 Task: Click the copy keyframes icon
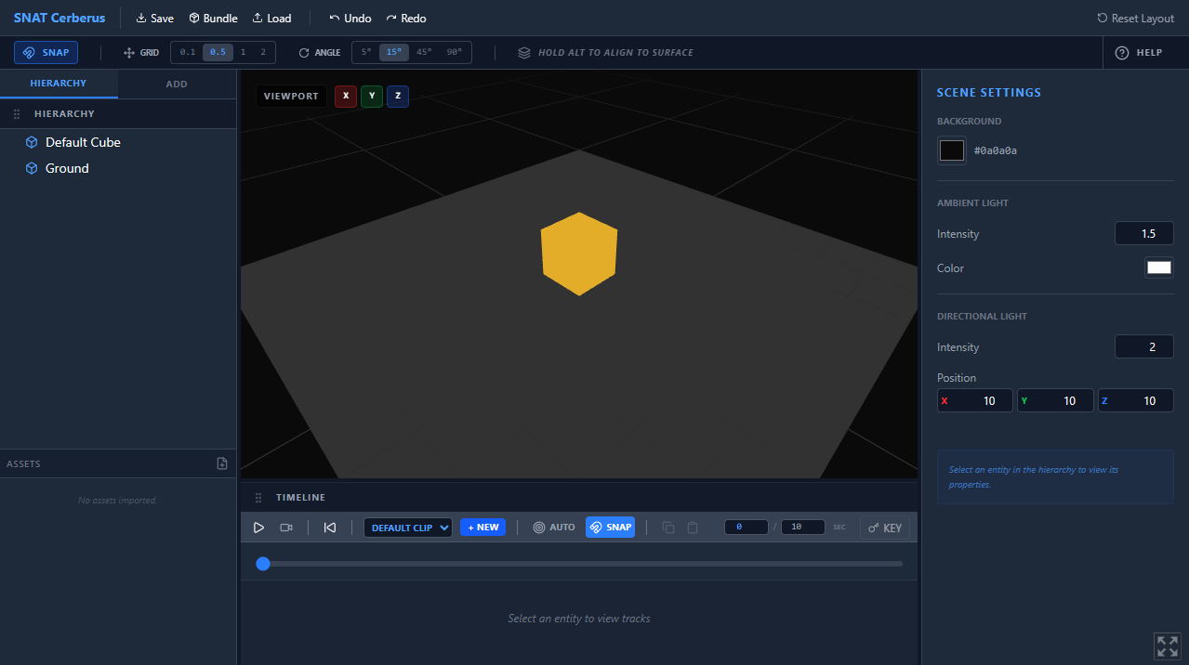668,528
